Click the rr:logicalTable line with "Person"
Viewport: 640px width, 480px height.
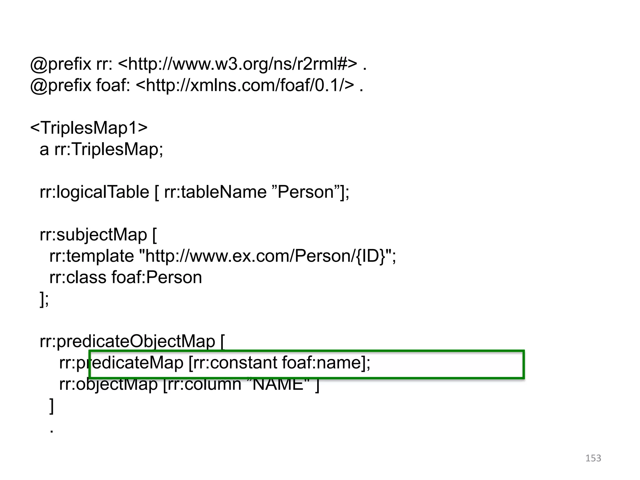coord(194,192)
